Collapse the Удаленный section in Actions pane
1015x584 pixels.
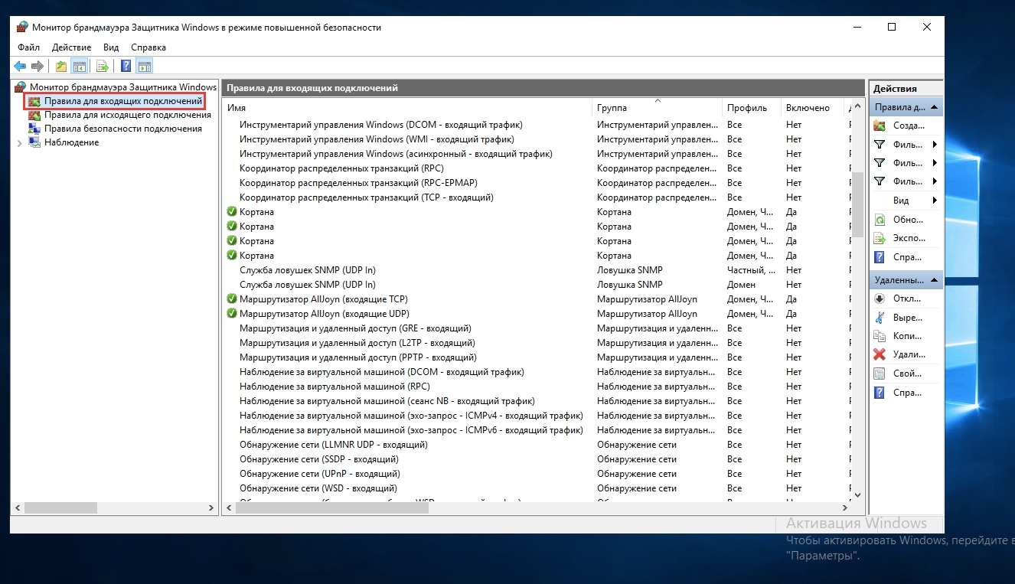935,280
